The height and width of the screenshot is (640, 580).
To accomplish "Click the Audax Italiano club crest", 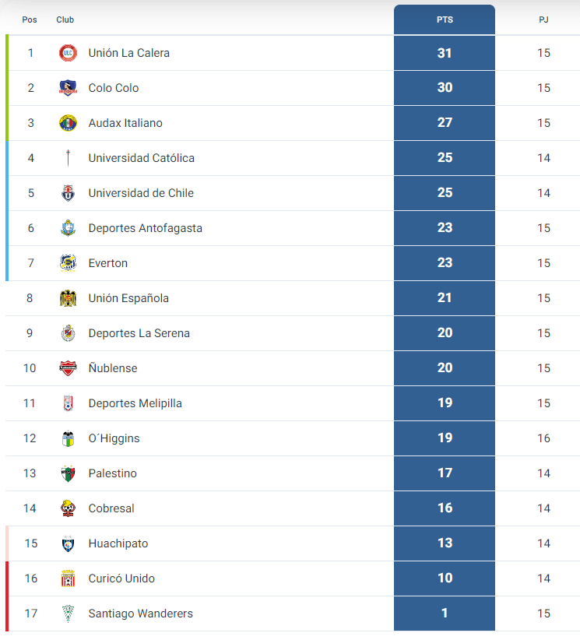I will tap(68, 123).
